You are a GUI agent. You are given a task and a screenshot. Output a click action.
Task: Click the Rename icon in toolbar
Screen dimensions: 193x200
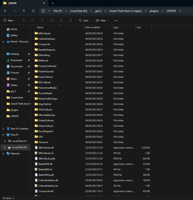tap(52, 21)
